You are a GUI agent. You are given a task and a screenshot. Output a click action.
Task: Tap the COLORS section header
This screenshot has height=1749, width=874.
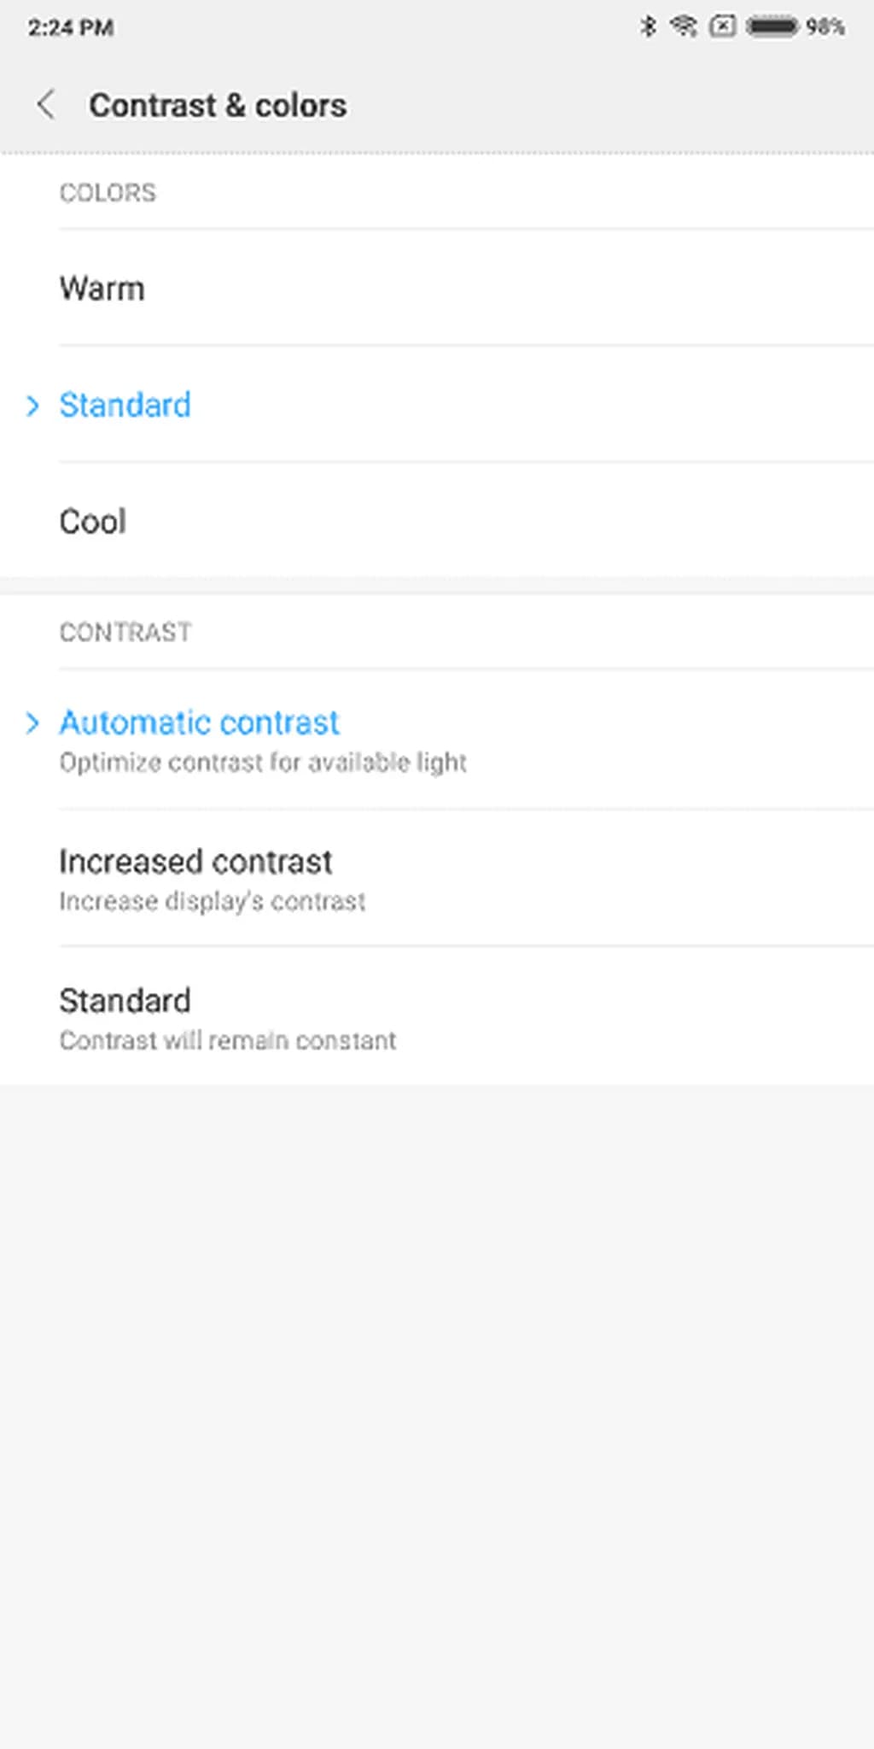click(108, 193)
